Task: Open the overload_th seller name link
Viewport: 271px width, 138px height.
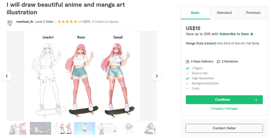Action: [x=25, y=22]
